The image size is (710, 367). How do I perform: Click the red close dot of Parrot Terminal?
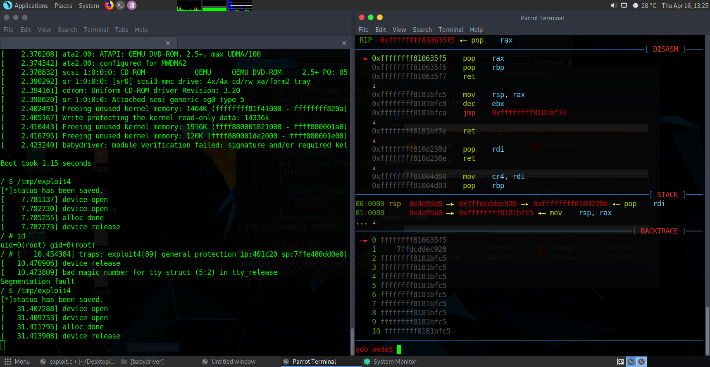pos(362,17)
